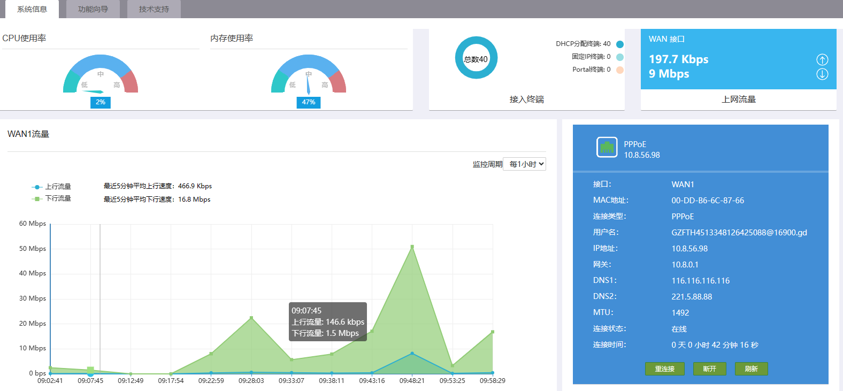The width and height of the screenshot is (843, 391).
Task: Toggle the 上行流量 series in the legend
Action: click(52, 187)
